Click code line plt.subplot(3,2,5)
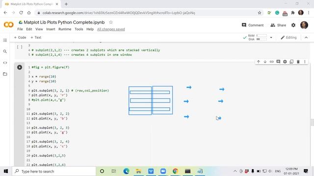This screenshot has height=176, width=314. (x=49, y=155)
